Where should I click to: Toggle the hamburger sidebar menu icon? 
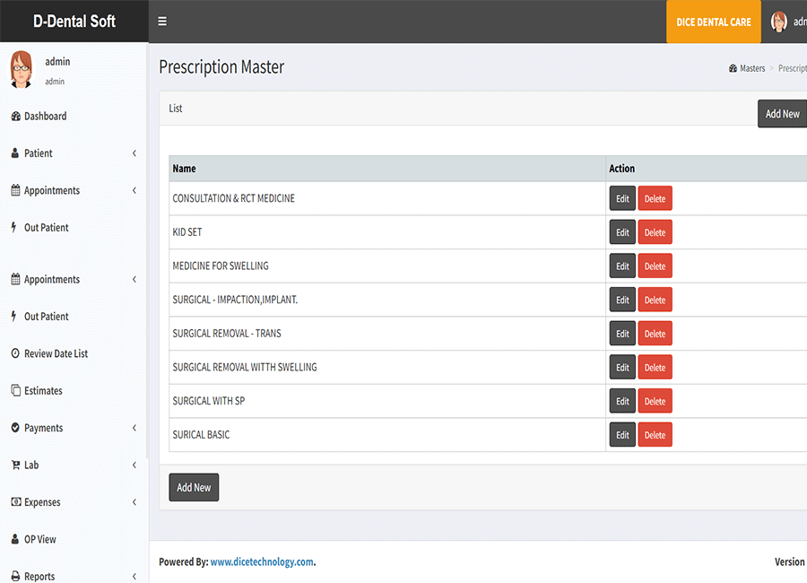coord(162,22)
